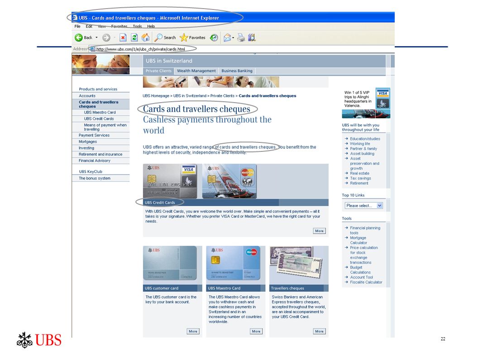
Task: Click the UBS customer card image
Action: [x=170, y=264]
